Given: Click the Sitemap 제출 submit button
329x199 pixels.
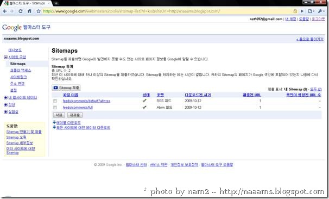Looking at the screenshot, I should click(x=66, y=88).
